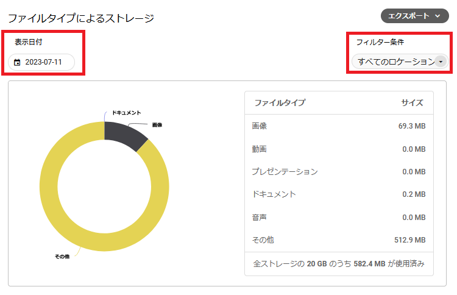Select the ドキュメント table row
The width and height of the screenshot is (457, 295).
[338, 194]
